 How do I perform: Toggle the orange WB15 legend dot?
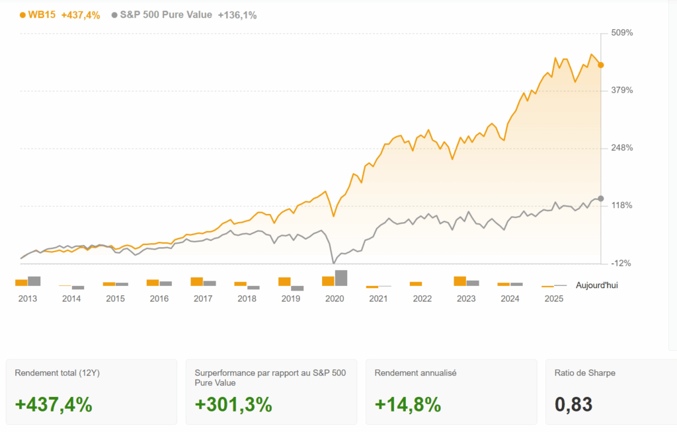(x=23, y=15)
